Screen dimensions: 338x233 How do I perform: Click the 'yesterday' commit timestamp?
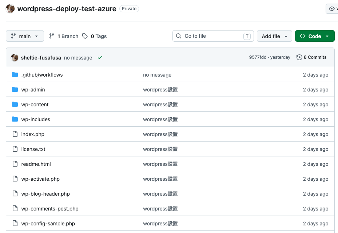(x=280, y=57)
